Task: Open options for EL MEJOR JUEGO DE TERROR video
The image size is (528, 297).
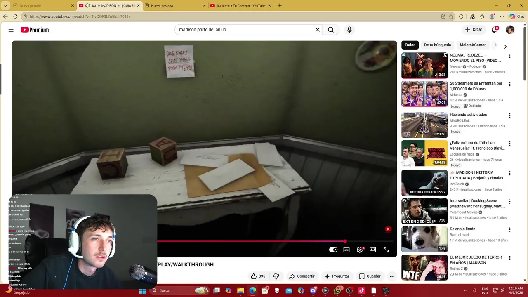Action: pos(509,258)
